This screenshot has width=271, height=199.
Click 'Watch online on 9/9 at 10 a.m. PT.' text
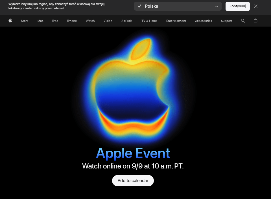(133, 166)
